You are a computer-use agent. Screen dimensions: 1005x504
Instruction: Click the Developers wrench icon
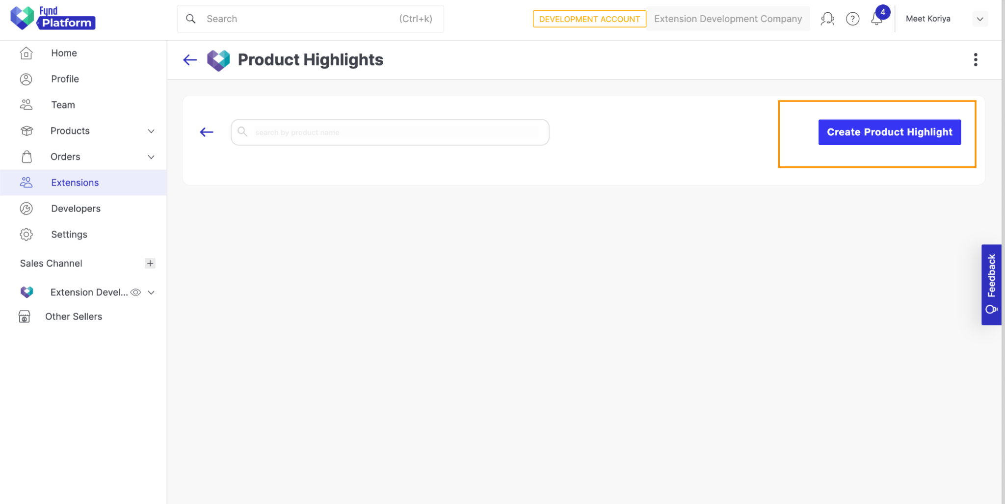[26, 209]
